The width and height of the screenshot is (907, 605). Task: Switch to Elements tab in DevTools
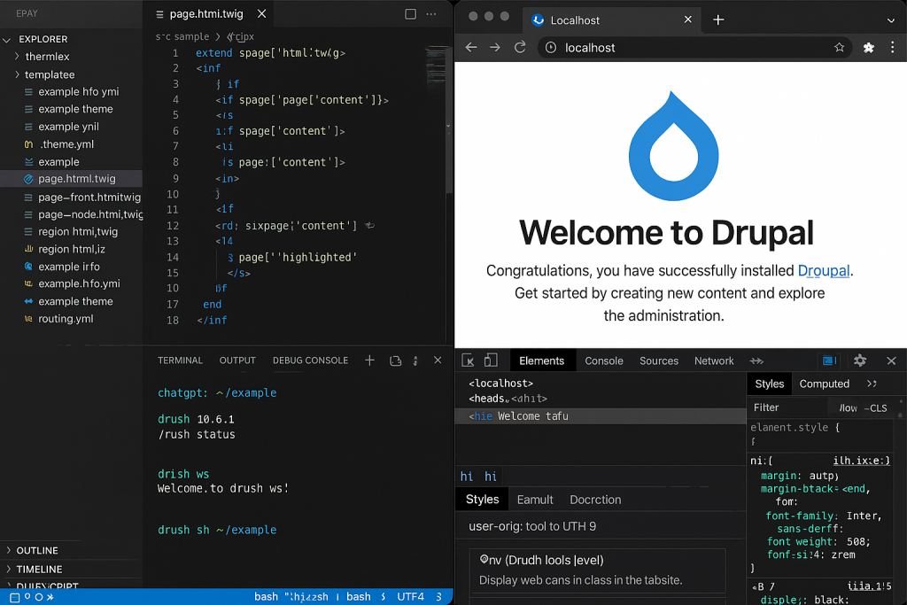pos(541,361)
